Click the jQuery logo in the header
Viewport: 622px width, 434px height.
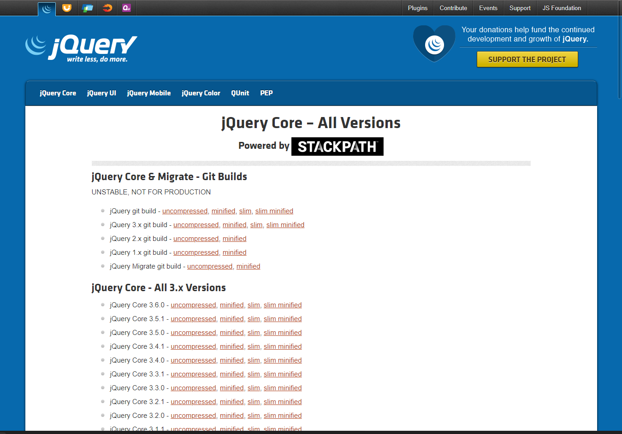tap(81, 48)
